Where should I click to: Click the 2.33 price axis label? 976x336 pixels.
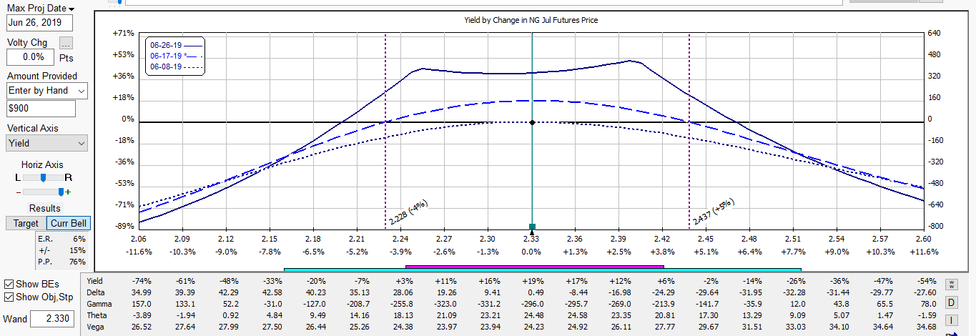[x=531, y=239]
